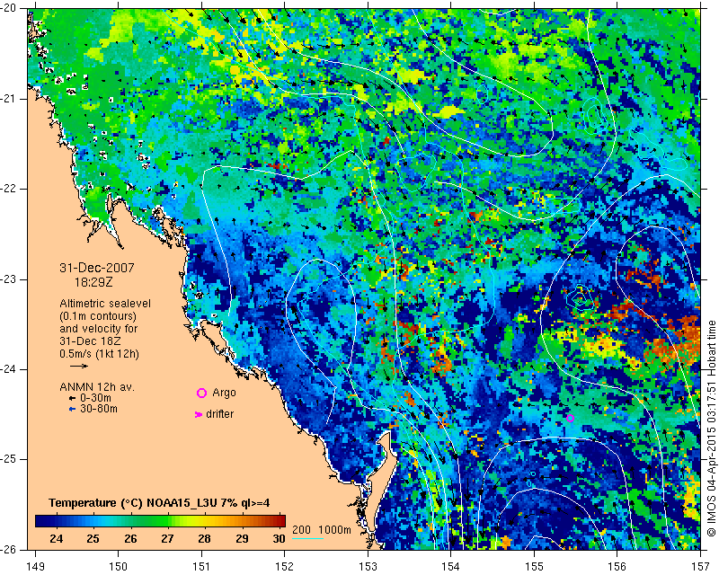The width and height of the screenshot is (719, 575).
Task: Click the latitude axis label -24
Action: click(9, 369)
